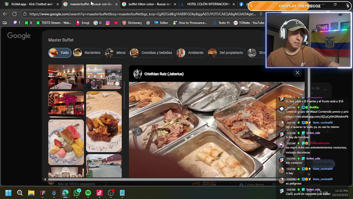Click the bookmarks bar sidebar toggle icon

(5, 23)
